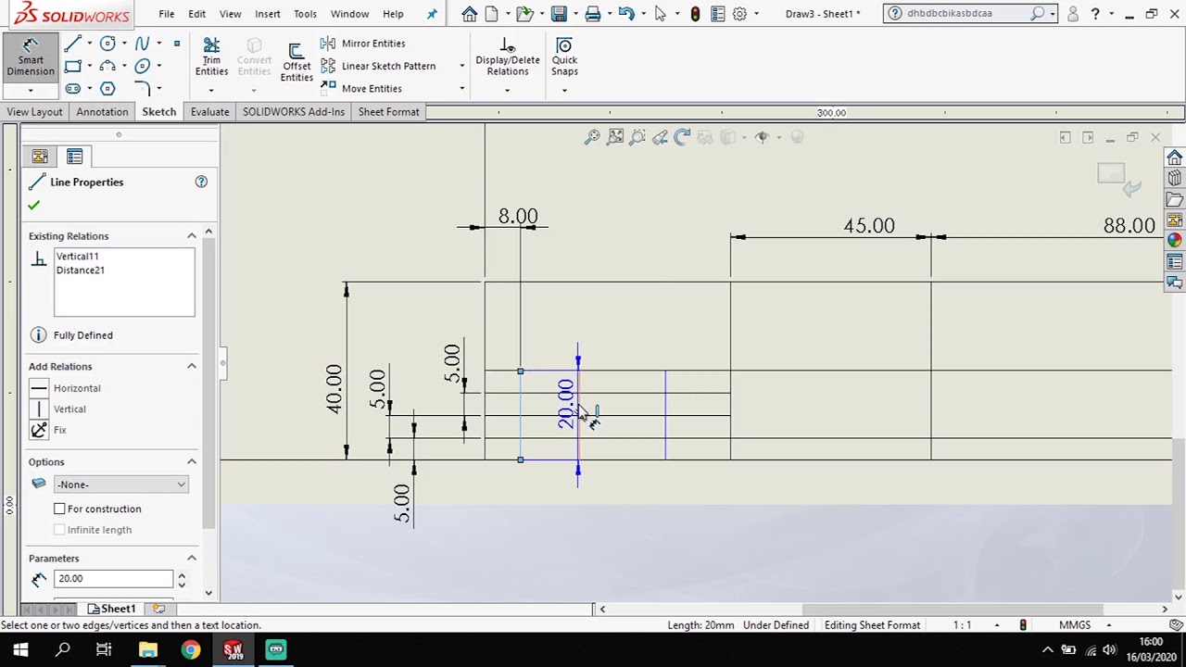Open unit system MMGS dropdown
The image size is (1186, 667).
(x=1109, y=625)
